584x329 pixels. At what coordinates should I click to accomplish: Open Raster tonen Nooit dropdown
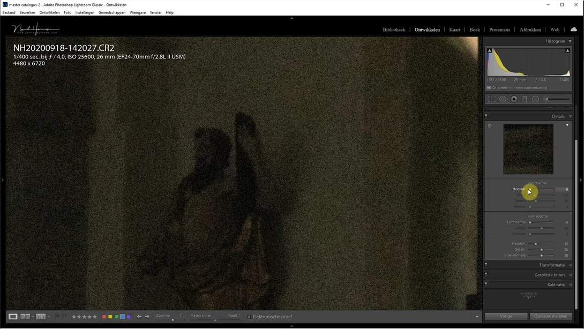(x=234, y=316)
